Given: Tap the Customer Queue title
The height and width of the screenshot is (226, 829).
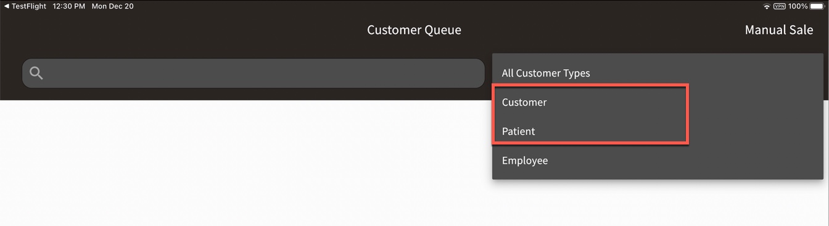Looking at the screenshot, I should click(414, 30).
